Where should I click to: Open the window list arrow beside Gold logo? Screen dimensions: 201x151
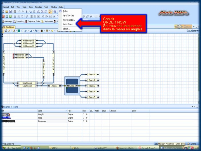point(194,27)
